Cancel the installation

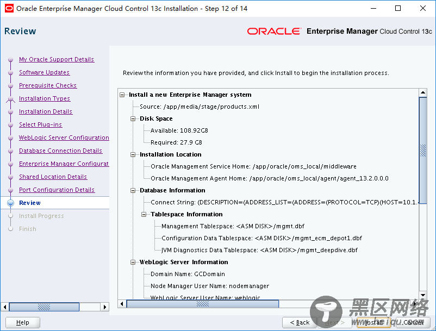click(413, 322)
